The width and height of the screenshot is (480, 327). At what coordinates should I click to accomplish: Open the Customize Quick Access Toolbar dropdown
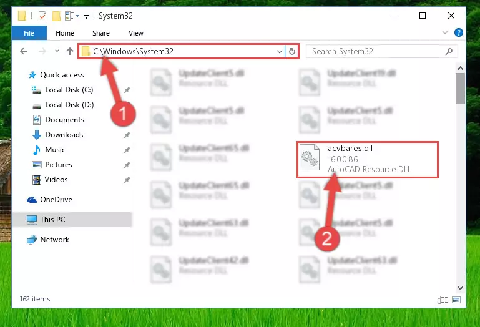click(86, 16)
